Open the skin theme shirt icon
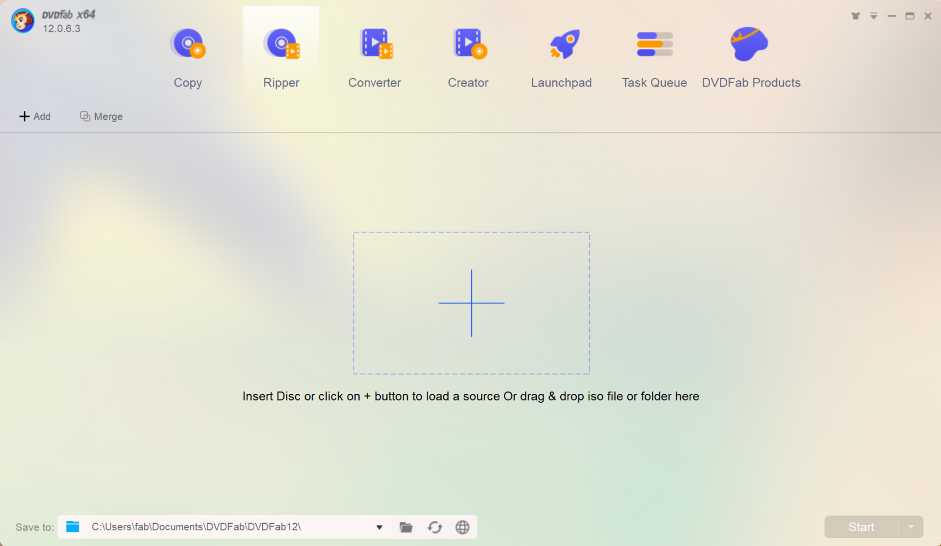This screenshot has height=546, width=941. [x=856, y=16]
